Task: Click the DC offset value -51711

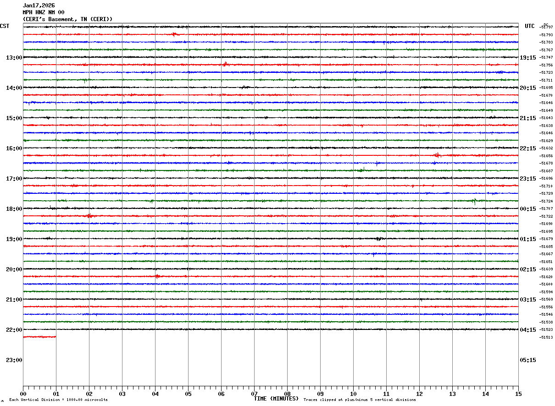Action: pos(546,80)
